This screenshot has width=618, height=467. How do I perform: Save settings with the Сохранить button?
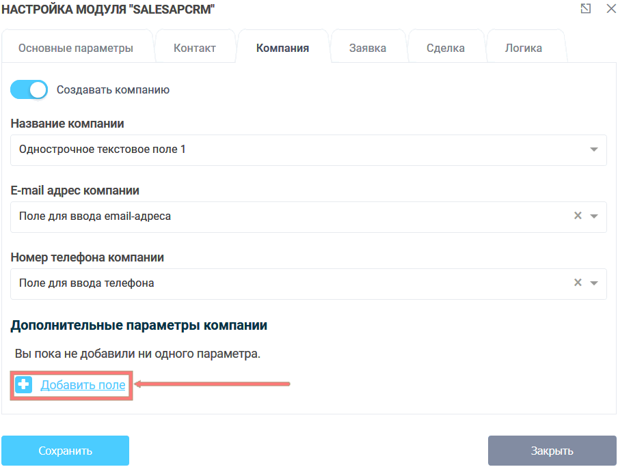65,450
